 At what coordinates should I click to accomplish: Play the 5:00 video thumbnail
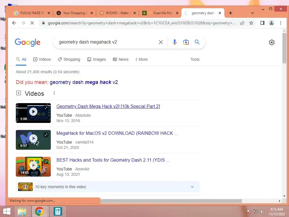(x=33, y=113)
